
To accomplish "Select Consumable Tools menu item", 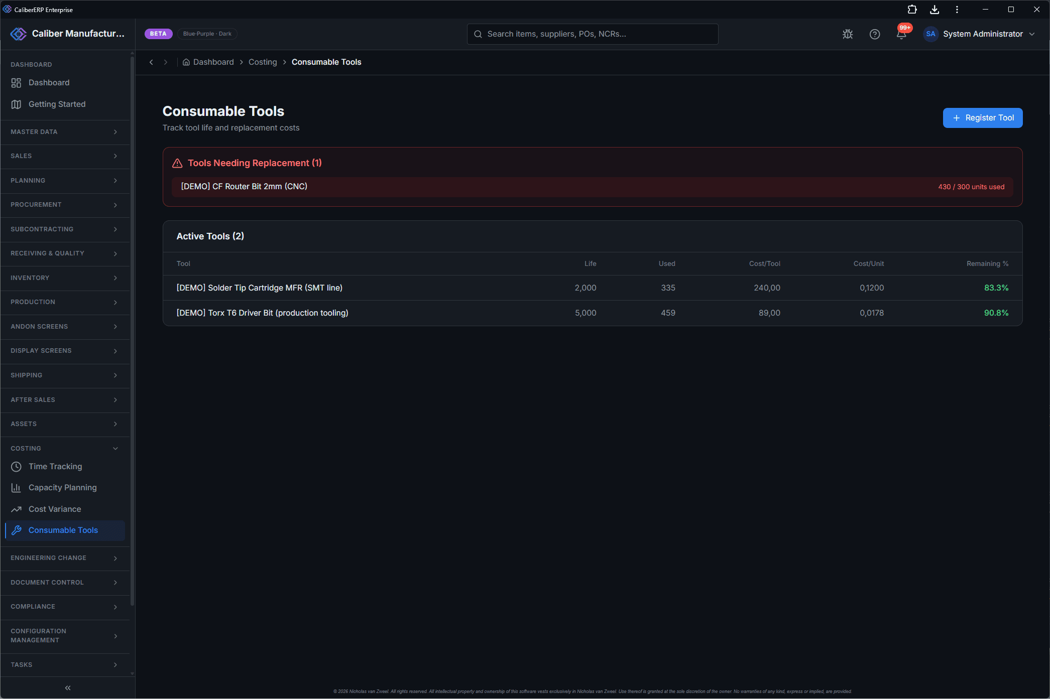I will coord(65,530).
